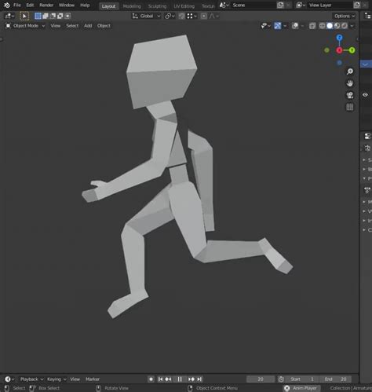
Task: Click the pan view hand icon
Action: click(x=350, y=83)
